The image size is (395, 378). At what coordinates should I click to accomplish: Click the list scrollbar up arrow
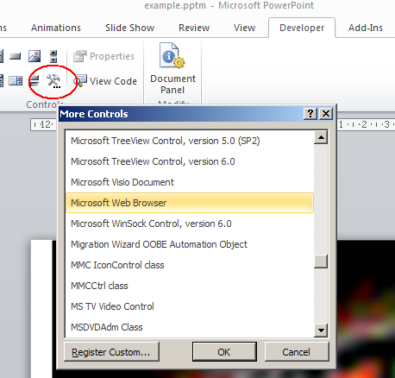[321, 137]
